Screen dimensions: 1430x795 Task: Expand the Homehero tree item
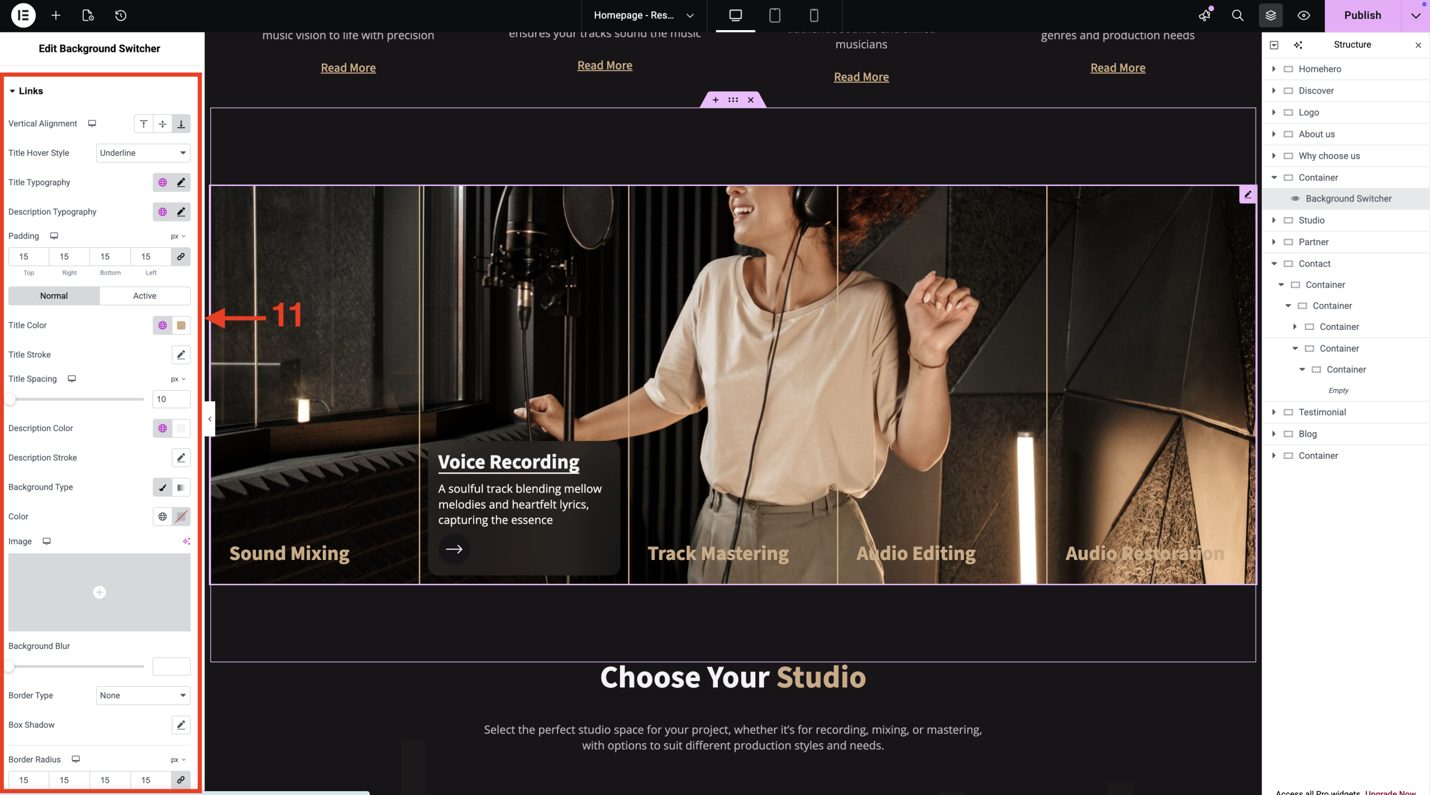[x=1274, y=69]
